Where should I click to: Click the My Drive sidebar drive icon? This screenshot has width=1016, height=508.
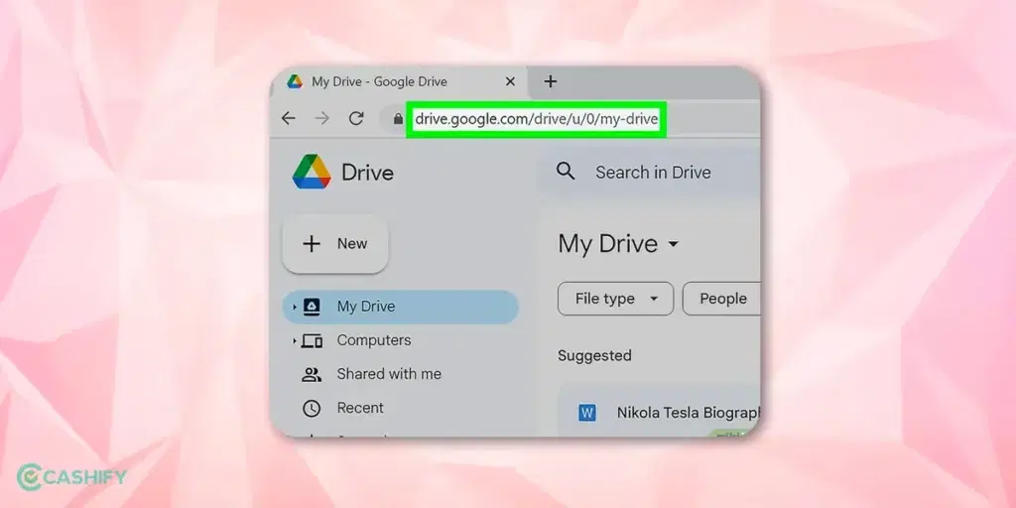point(312,307)
